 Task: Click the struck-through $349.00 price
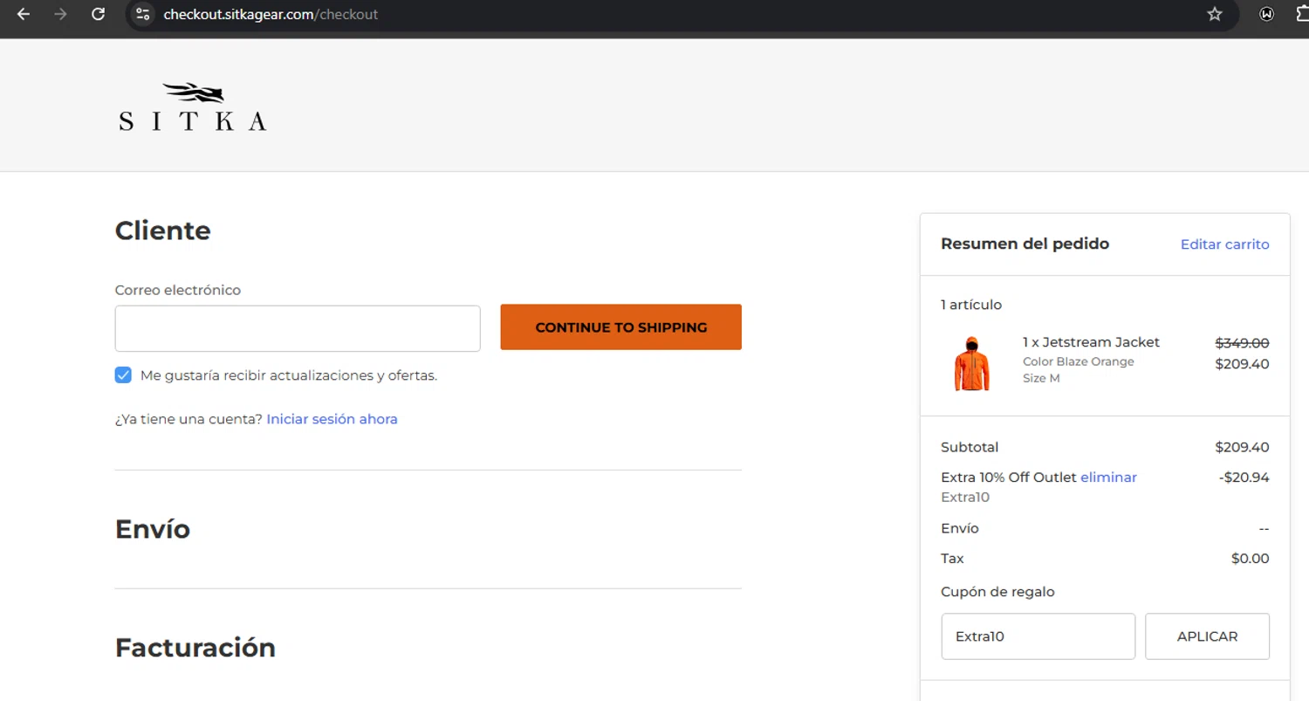1242,343
